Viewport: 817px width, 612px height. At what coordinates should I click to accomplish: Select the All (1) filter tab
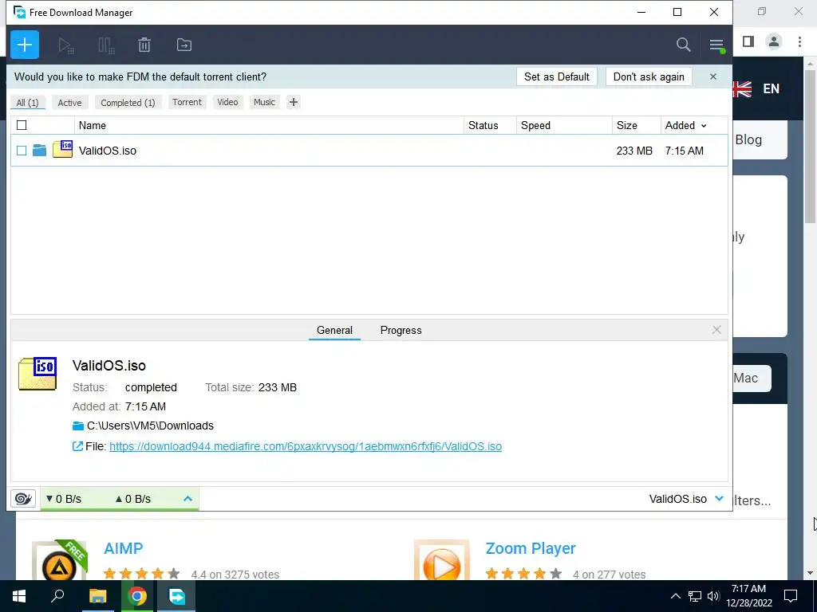tap(28, 103)
